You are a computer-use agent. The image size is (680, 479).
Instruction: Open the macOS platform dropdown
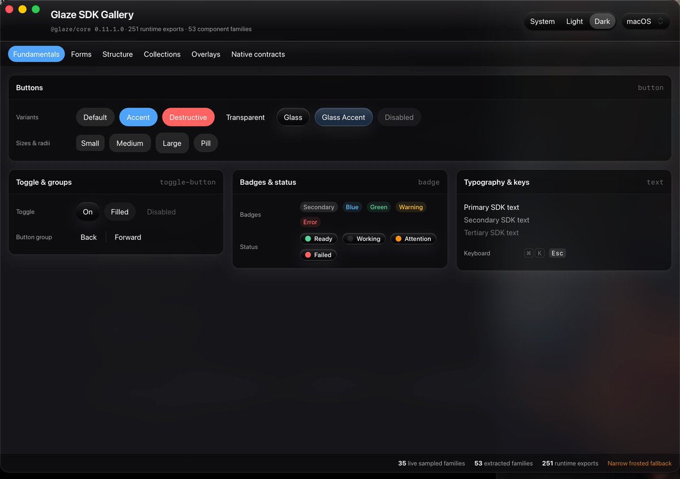[x=646, y=22]
